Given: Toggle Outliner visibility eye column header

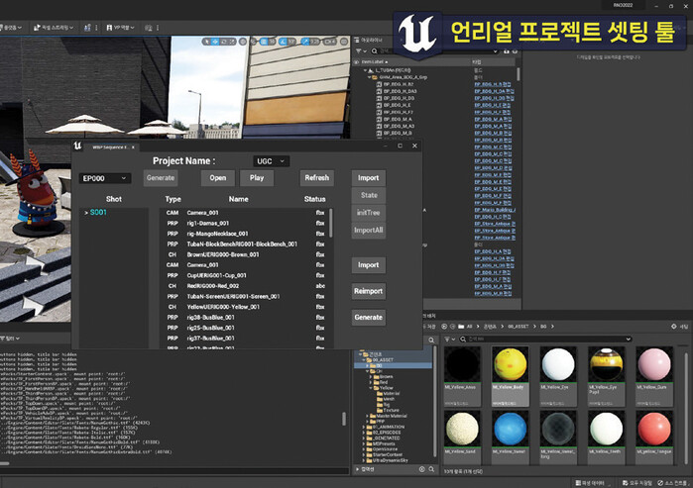Looking at the screenshot, I should (x=356, y=61).
